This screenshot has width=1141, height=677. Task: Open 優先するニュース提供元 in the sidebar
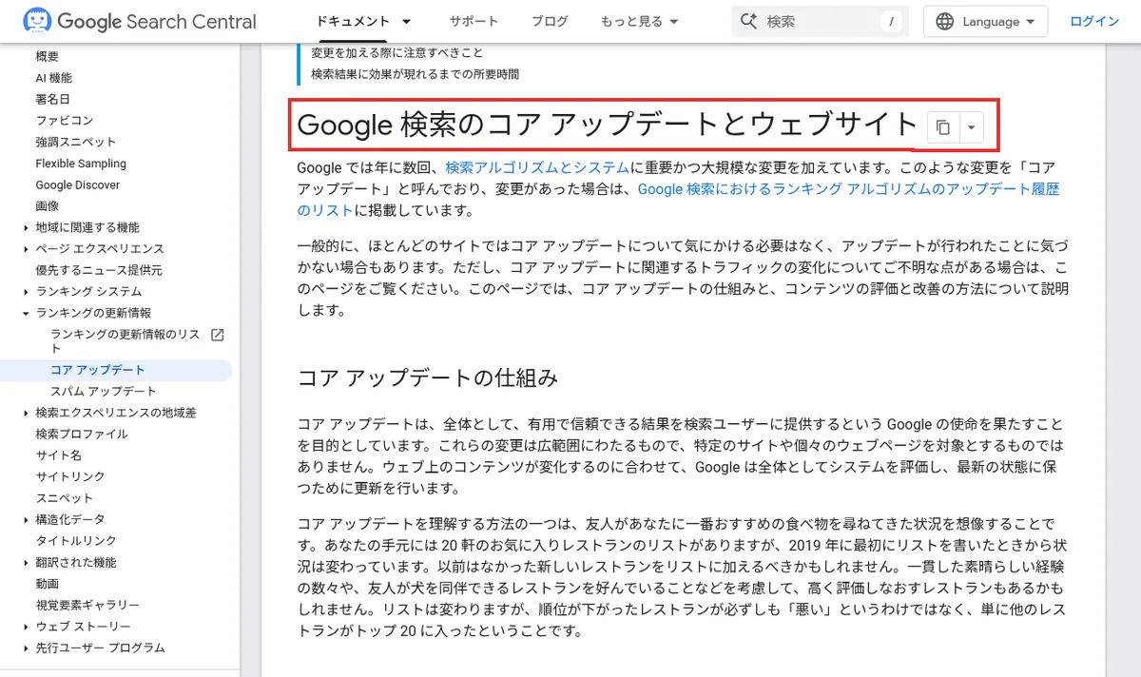point(99,270)
